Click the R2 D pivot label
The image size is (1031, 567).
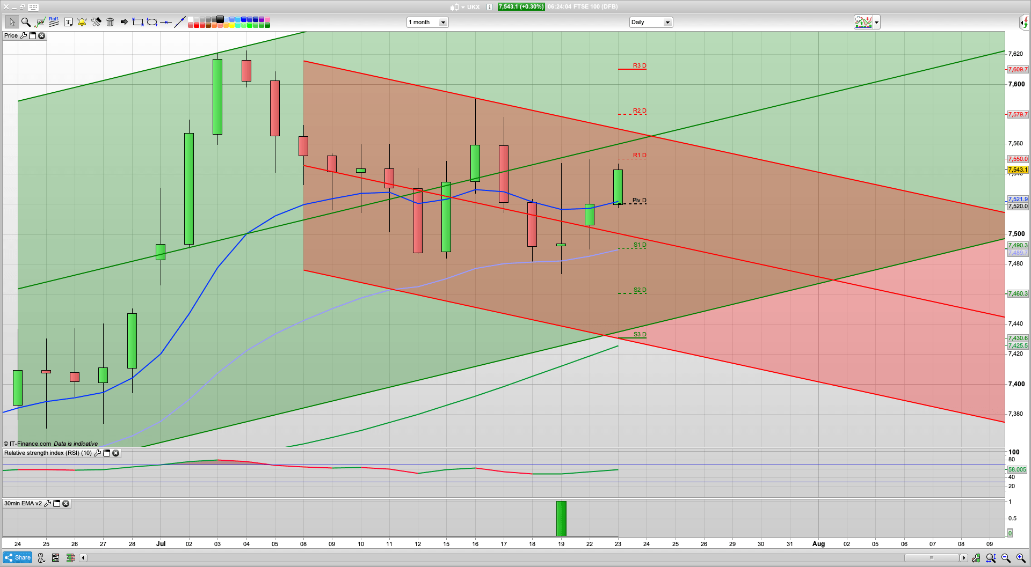coord(639,111)
